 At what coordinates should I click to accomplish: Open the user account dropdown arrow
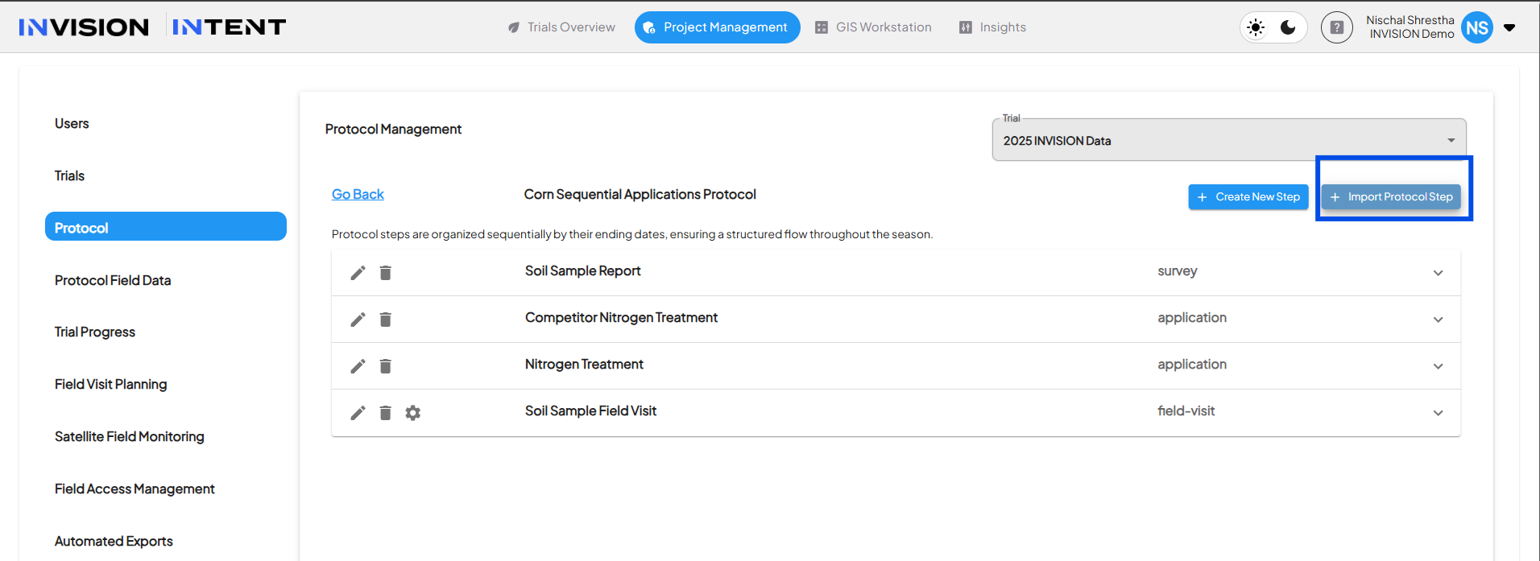pyautogui.click(x=1509, y=27)
